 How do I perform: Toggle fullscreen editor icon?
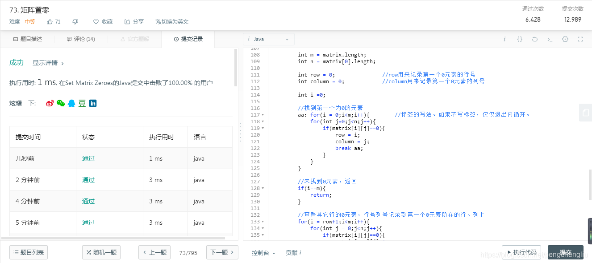[x=580, y=39]
